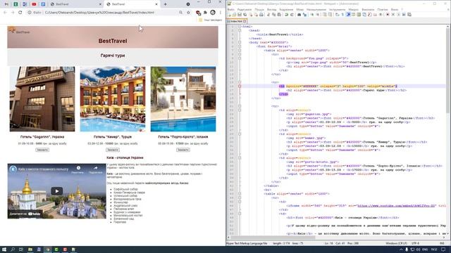Toggle file monitoring eye icon
451x253 pixels.
pos(381,14)
